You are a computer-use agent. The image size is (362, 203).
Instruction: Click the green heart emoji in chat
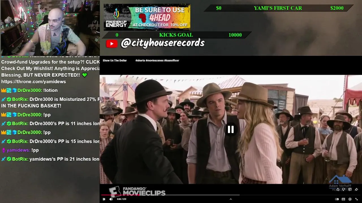(x=85, y=75)
